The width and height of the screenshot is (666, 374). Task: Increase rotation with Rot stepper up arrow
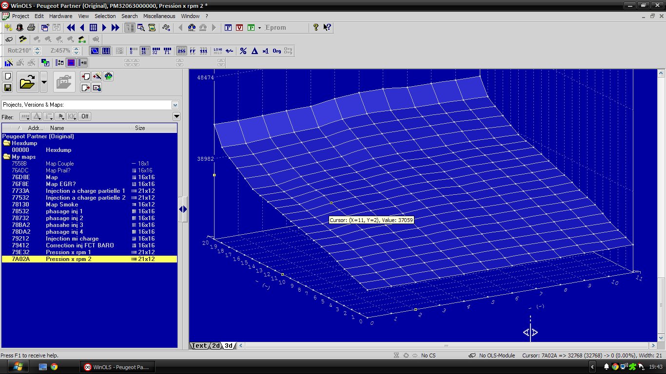[38, 49]
